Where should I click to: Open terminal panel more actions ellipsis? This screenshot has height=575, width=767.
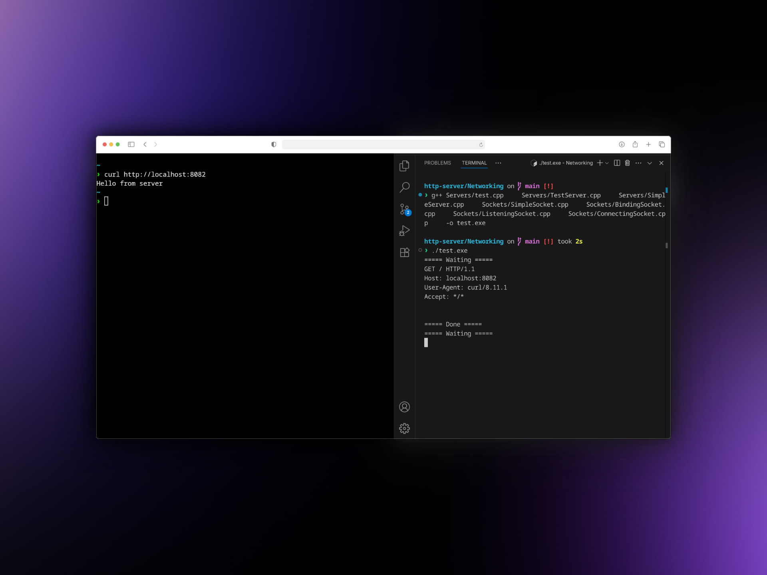click(638, 163)
